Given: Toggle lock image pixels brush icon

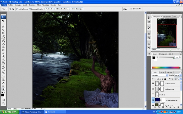Looking at the screenshot, I should 160,79.
